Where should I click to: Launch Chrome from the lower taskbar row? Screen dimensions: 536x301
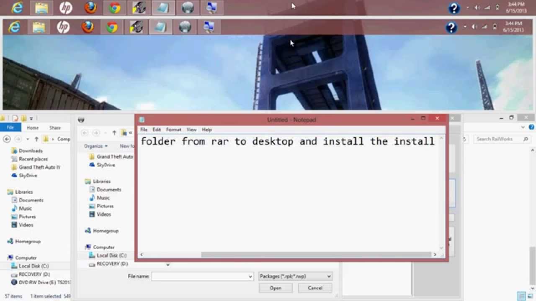click(112, 28)
